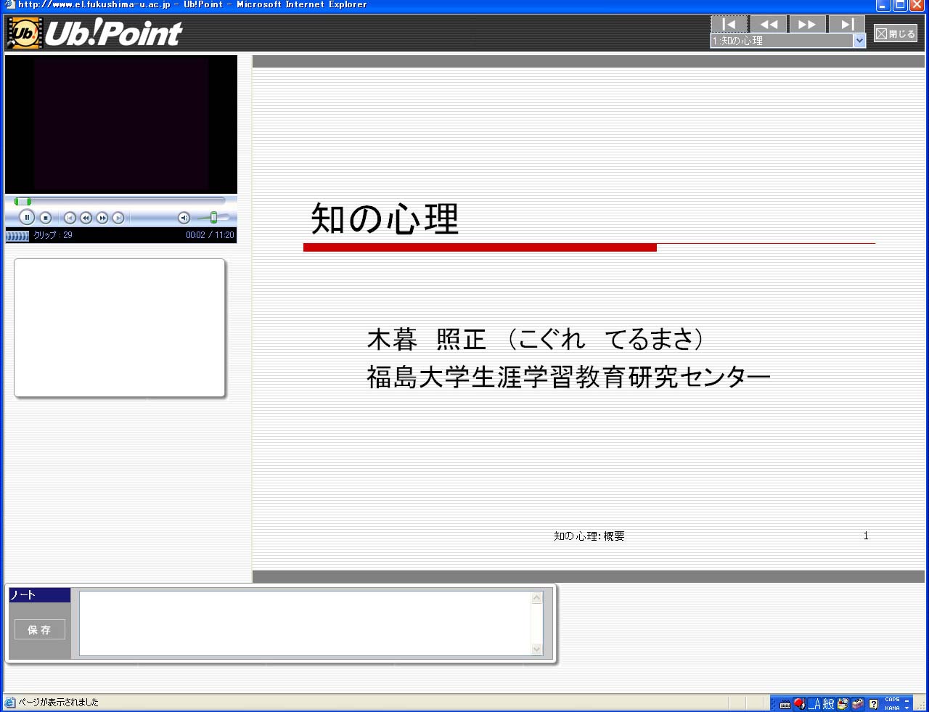This screenshot has width=929, height=712.
Task: Open the IME pad icon
Action: point(843,703)
